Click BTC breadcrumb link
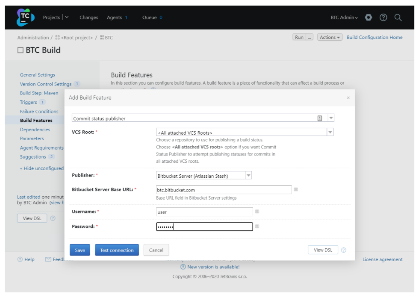The height and width of the screenshot is (294, 419). coord(109,38)
